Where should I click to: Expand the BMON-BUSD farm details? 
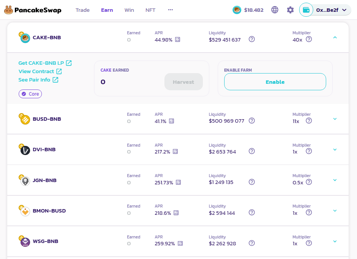335,211
